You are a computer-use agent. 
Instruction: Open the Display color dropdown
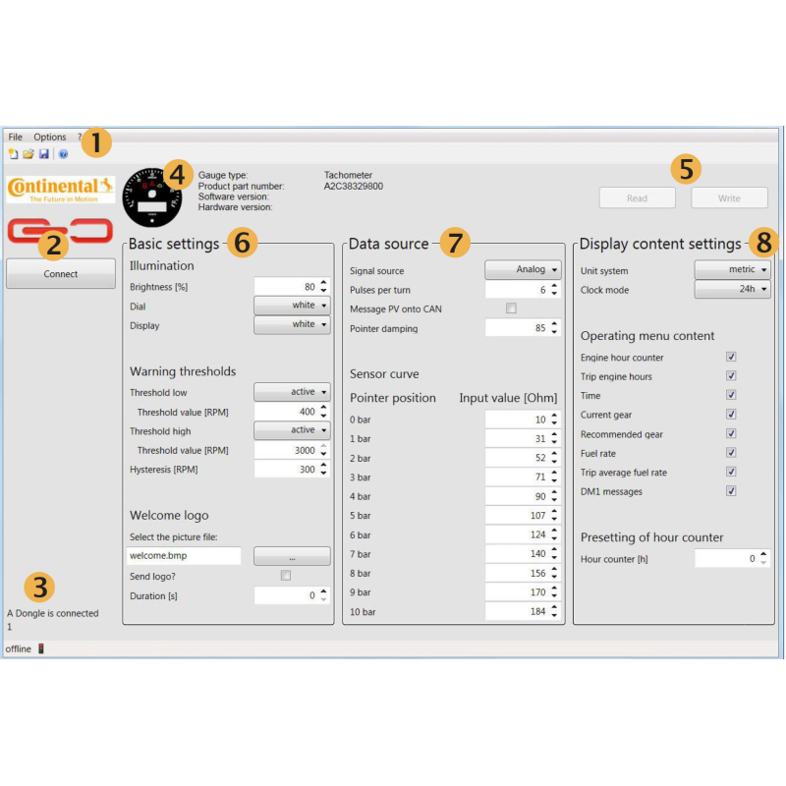(x=292, y=324)
